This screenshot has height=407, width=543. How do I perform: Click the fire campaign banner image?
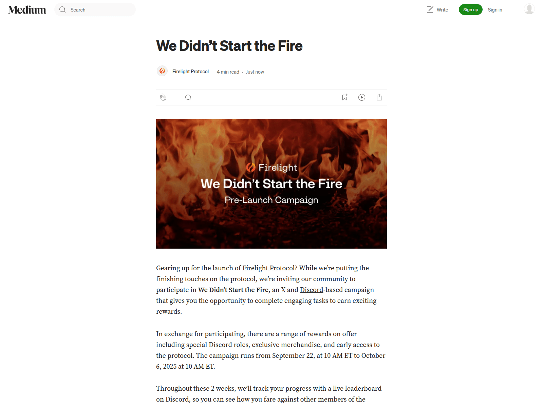click(271, 184)
